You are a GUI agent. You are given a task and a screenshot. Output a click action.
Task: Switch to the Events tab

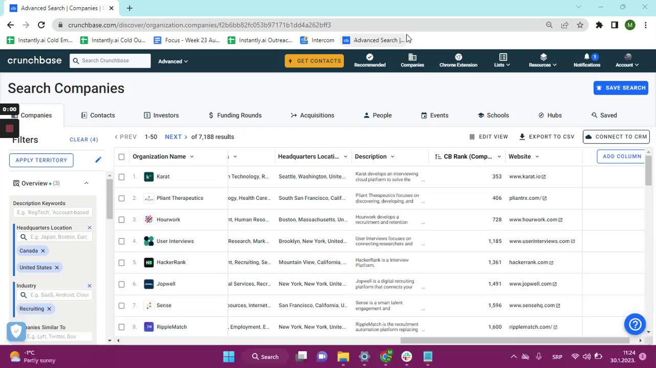pos(434,116)
